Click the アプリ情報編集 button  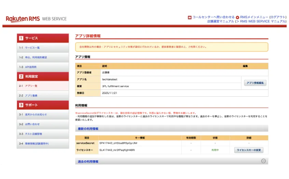tap(255, 83)
